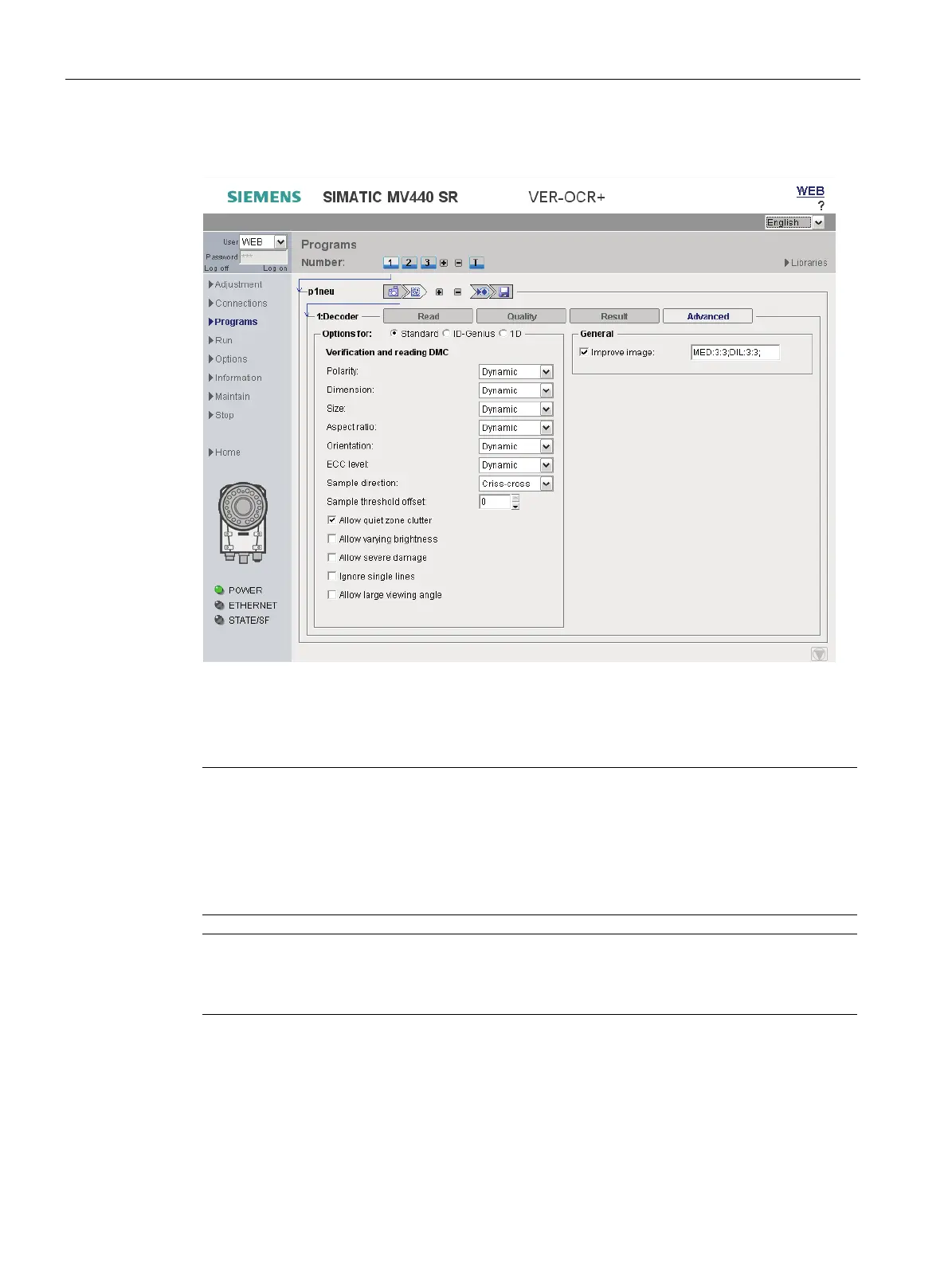Select program number 3
This screenshot has height=1265, width=948.
tap(428, 263)
